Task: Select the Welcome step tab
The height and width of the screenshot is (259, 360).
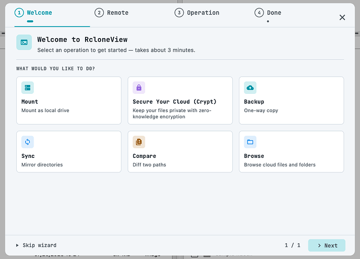Action: [33, 13]
